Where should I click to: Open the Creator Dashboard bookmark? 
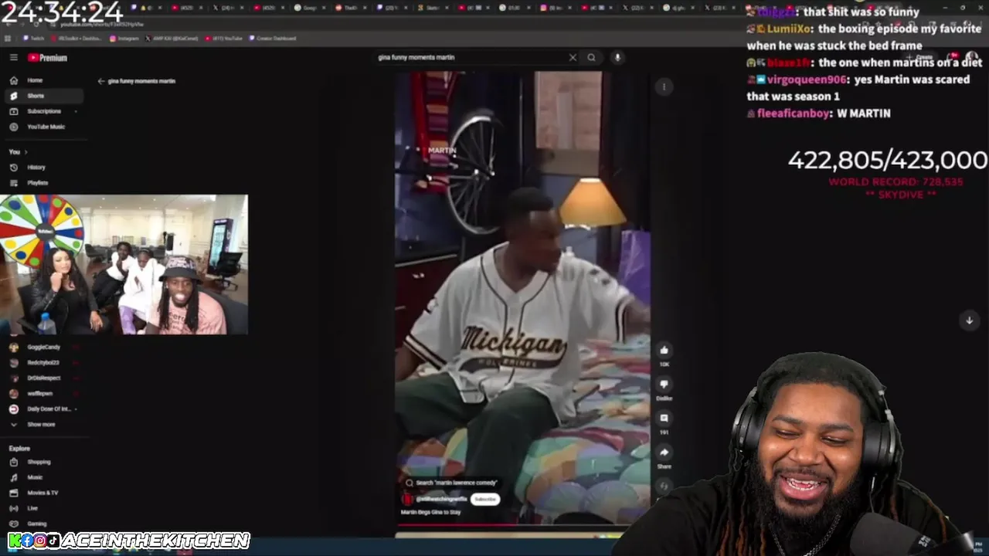click(272, 38)
